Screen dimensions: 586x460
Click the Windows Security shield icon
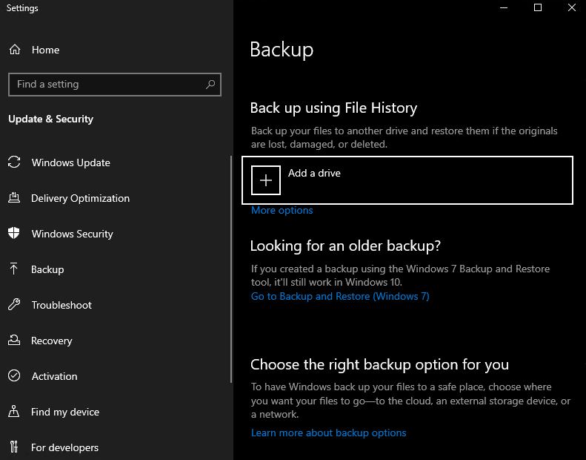click(x=14, y=234)
